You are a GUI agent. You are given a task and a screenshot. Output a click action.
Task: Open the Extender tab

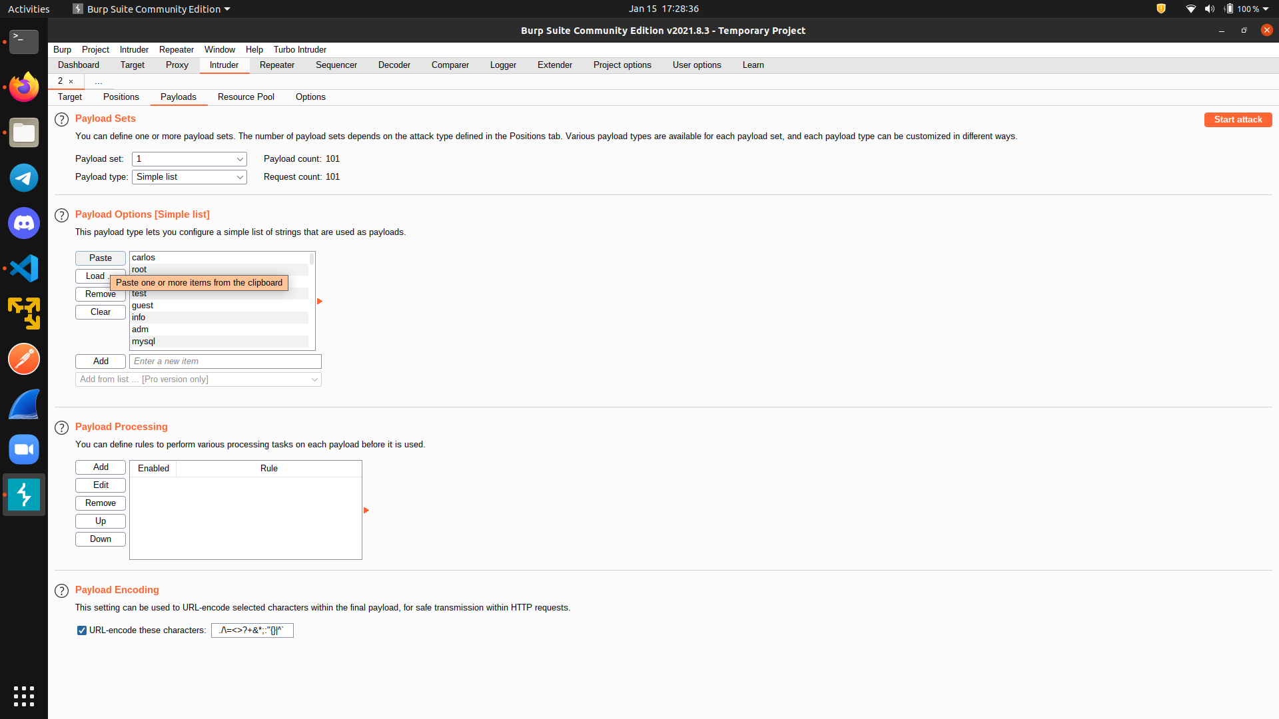555,65
